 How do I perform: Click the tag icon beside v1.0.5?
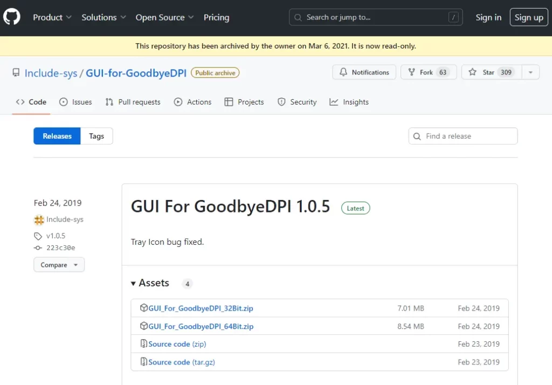38,236
